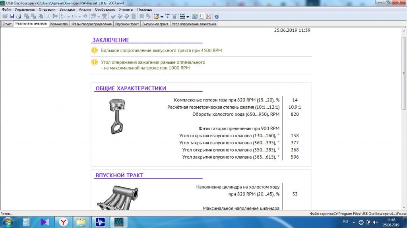Click the power icon in the system tray
This screenshot has width=407, height=228.
coord(368,222)
